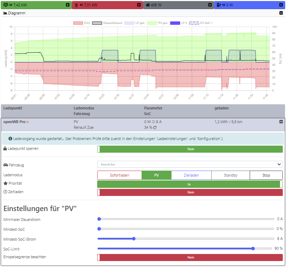The width and height of the screenshot is (287, 267).
Task: Toggle Einspeisegrenze beachten switch showing Nein
Action: (190, 257)
